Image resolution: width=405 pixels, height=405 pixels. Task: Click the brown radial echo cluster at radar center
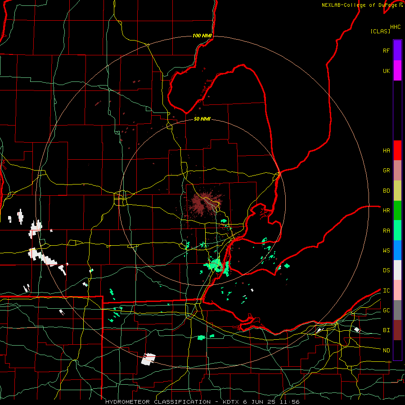(x=205, y=202)
